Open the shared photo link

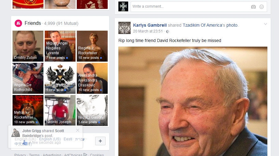[232, 25]
